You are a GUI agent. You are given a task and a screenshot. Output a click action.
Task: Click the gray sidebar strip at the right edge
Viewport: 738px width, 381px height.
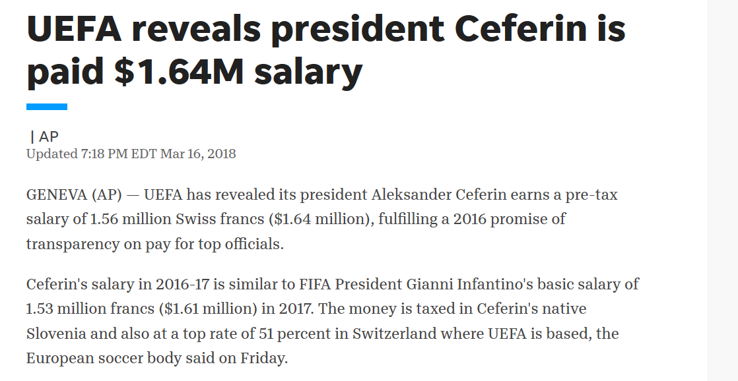722,190
